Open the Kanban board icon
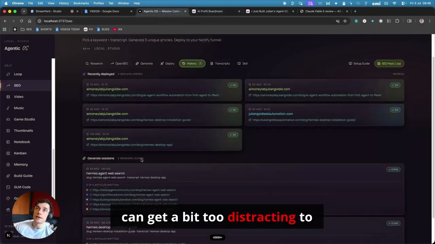 pyautogui.click(x=8, y=153)
